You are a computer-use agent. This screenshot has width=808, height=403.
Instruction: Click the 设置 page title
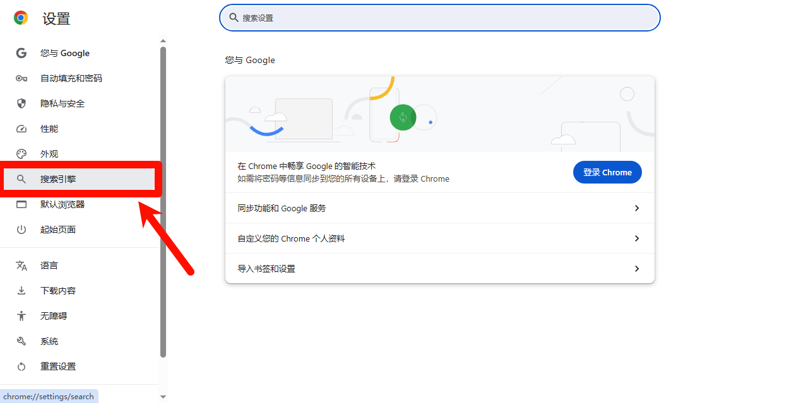56,19
